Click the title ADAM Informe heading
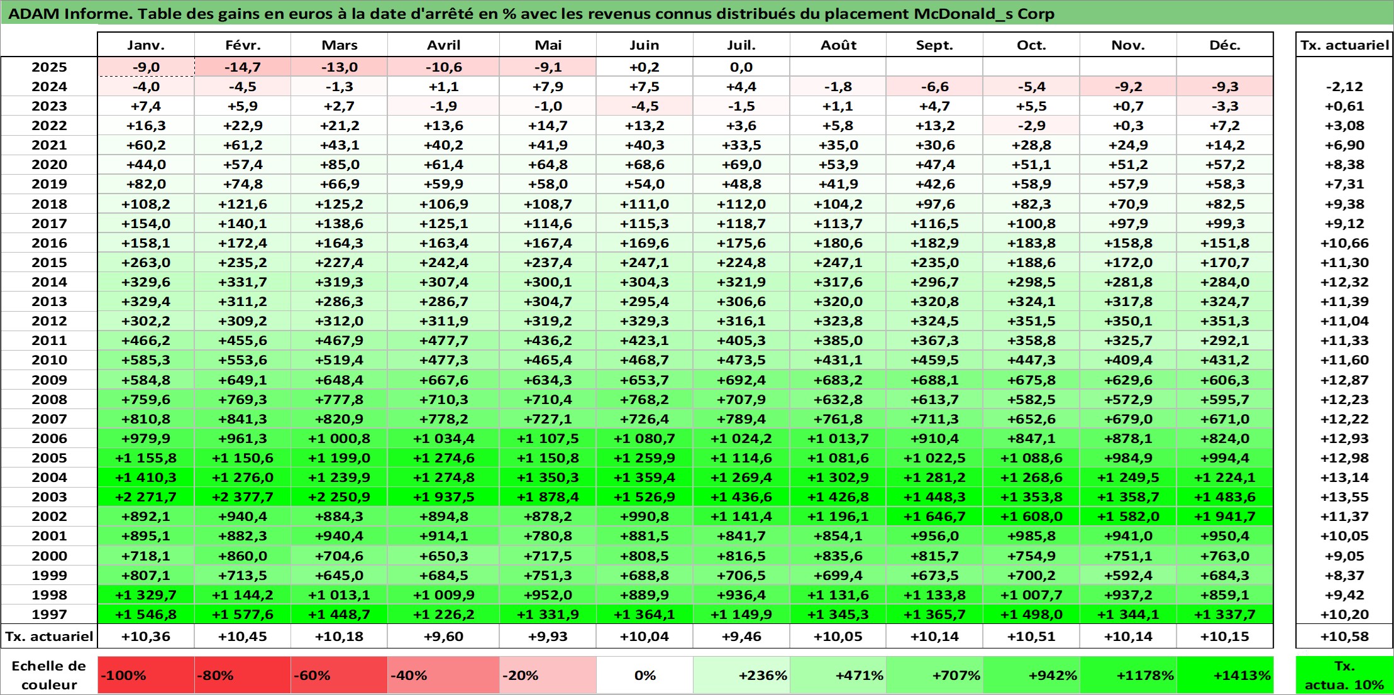Image resolution: width=1394 pixels, height=695 pixels. click(531, 14)
